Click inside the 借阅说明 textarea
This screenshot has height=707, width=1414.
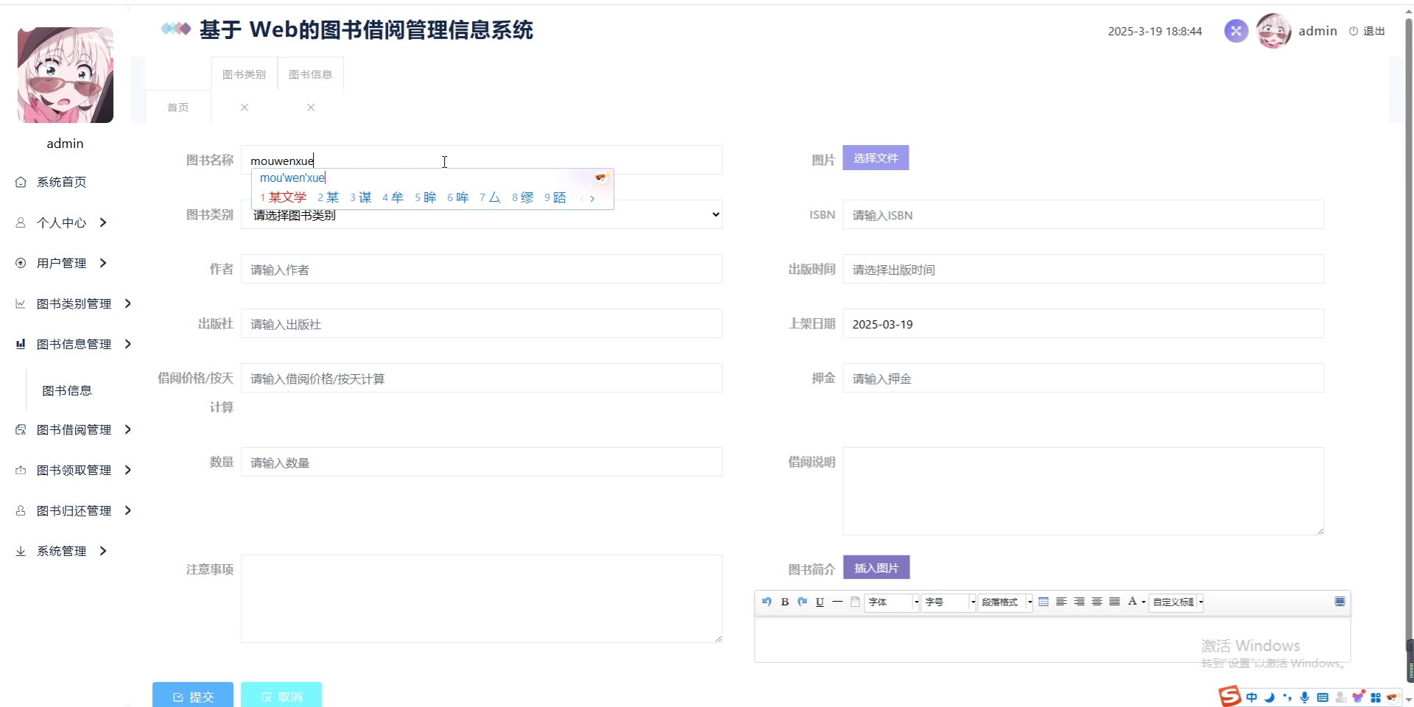point(1083,491)
